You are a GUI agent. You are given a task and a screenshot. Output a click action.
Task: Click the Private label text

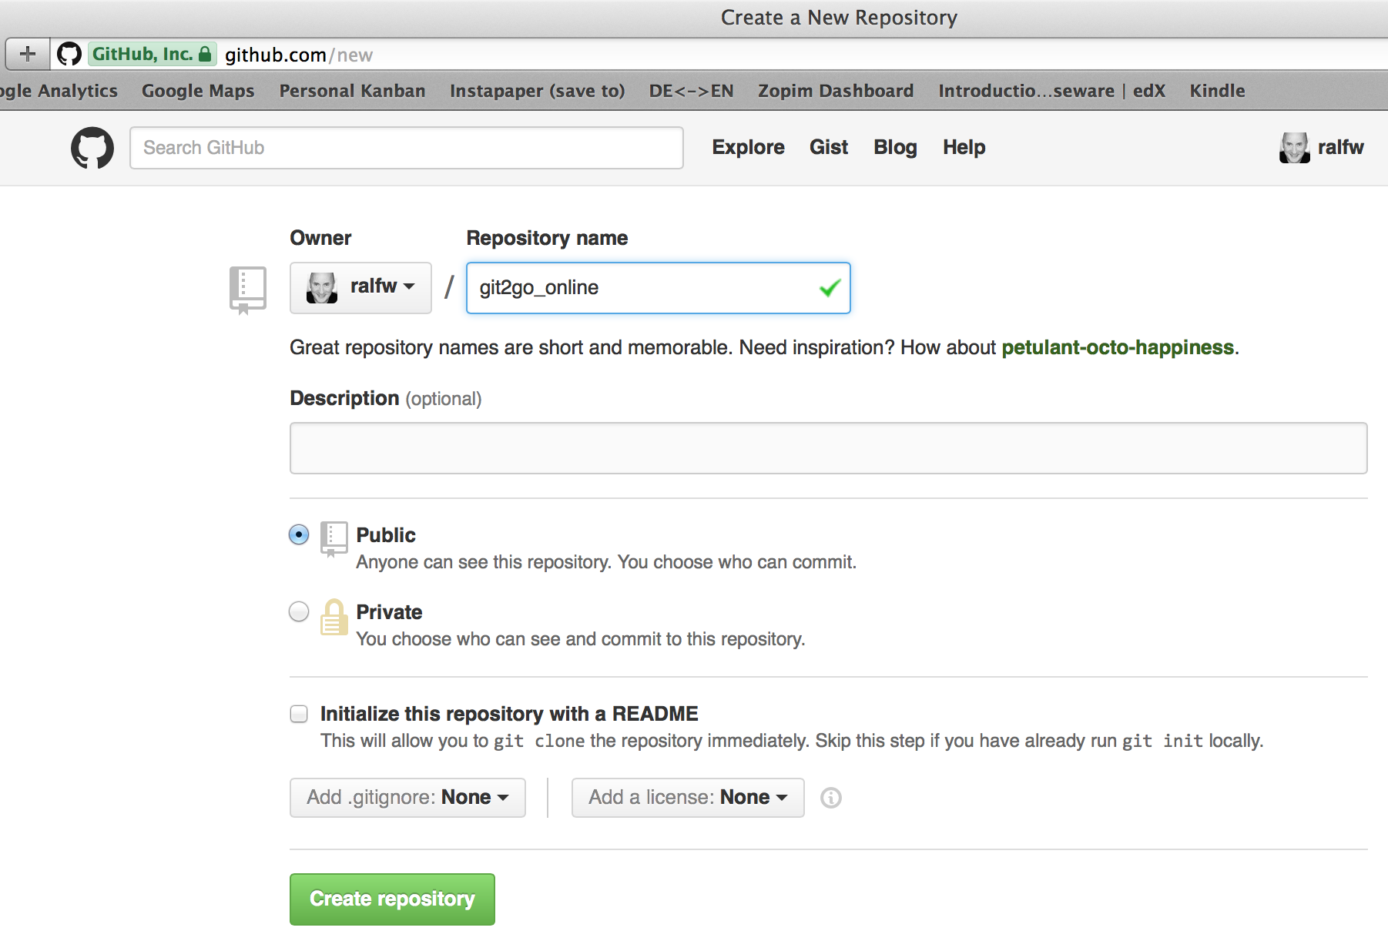coord(389,612)
